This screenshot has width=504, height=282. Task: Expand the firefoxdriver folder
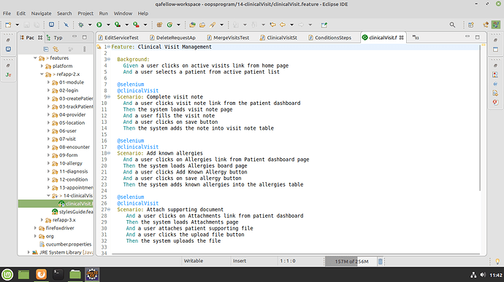click(x=35, y=228)
